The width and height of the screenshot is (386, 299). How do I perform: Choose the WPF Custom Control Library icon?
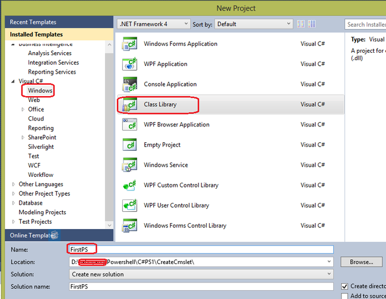129,185
